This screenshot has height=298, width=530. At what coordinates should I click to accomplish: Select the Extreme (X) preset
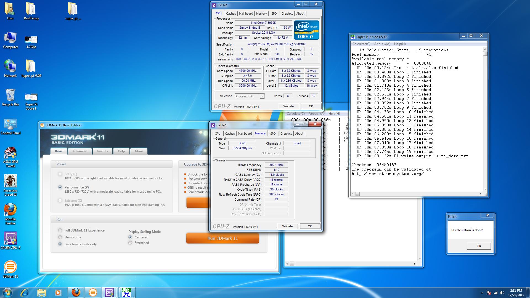pos(60,201)
